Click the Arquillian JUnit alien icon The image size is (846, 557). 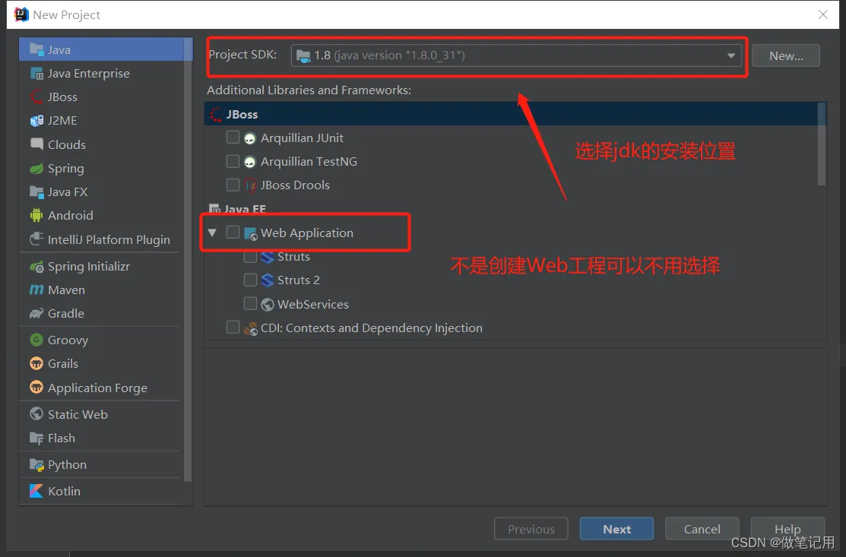(249, 138)
